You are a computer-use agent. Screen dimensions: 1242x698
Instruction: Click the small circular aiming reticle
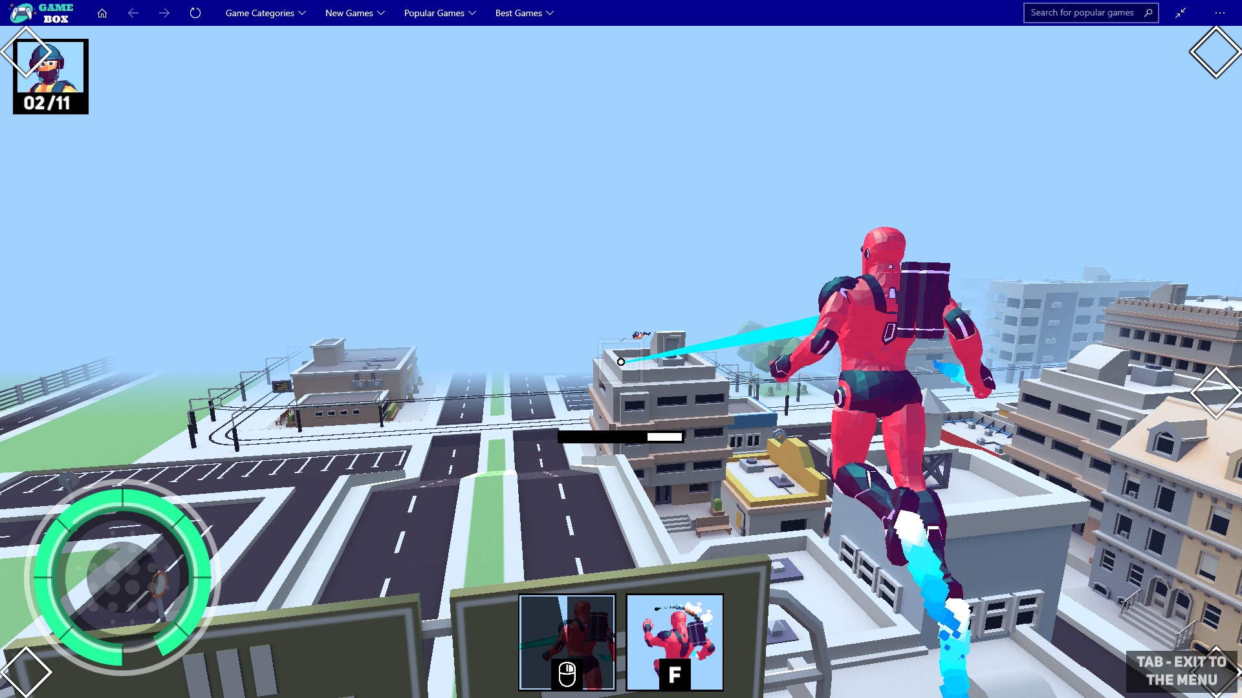tap(621, 362)
